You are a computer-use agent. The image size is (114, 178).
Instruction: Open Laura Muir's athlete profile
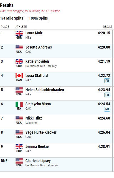34,33
